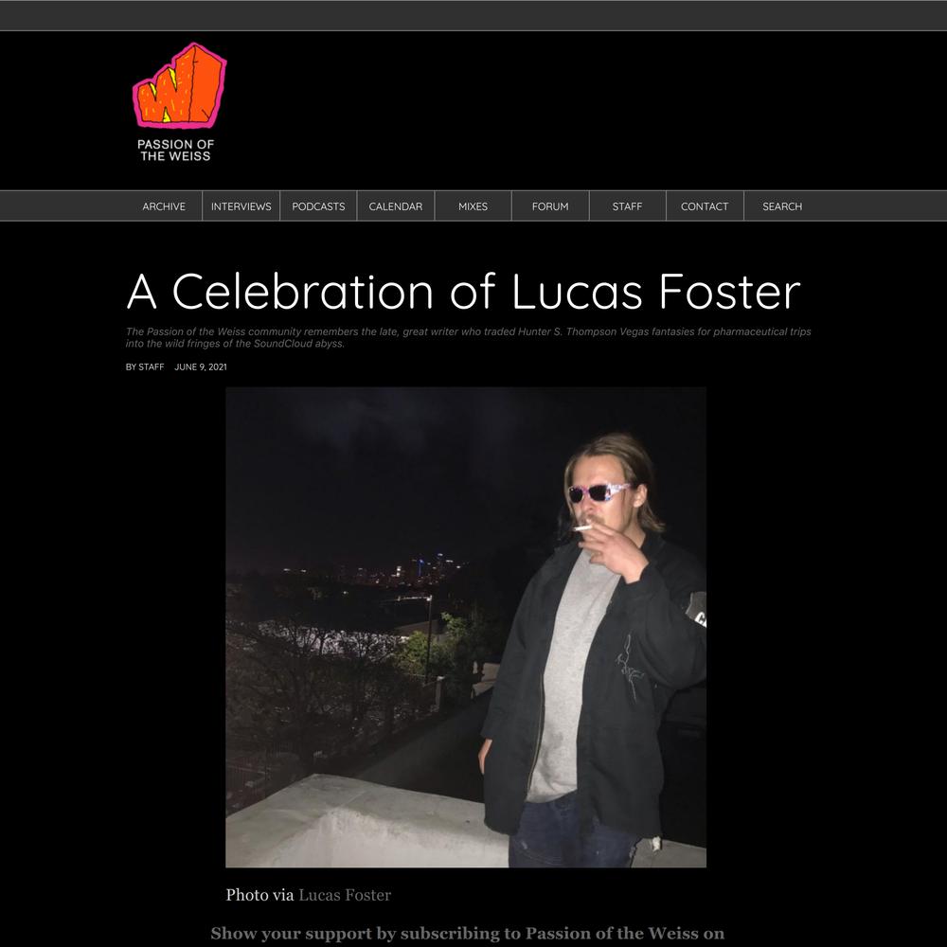The height and width of the screenshot is (947, 947).
Task: Click the BY STAFF author byline
Action: coord(145,366)
